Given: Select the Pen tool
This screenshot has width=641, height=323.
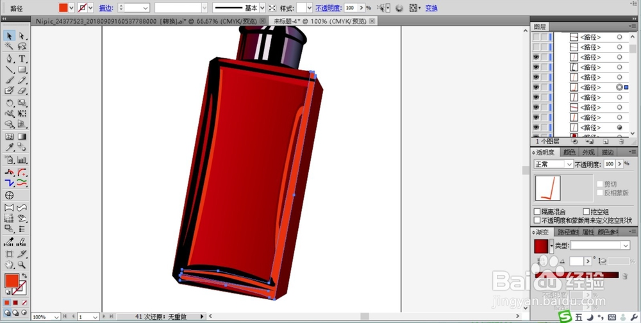Looking at the screenshot, I should click(x=10, y=59).
